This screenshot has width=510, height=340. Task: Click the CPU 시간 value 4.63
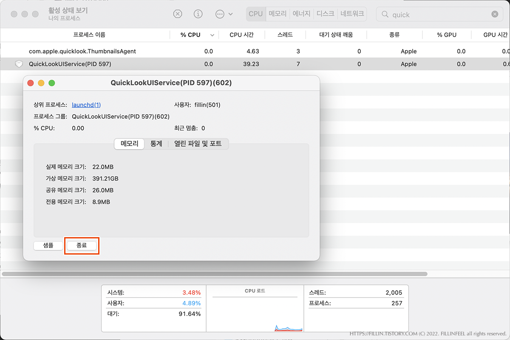click(x=252, y=51)
